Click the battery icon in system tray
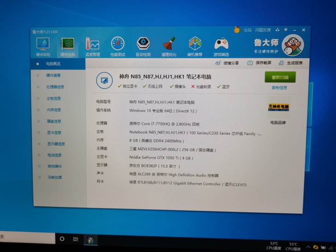The height and width of the screenshot is (252, 336). click(x=323, y=248)
